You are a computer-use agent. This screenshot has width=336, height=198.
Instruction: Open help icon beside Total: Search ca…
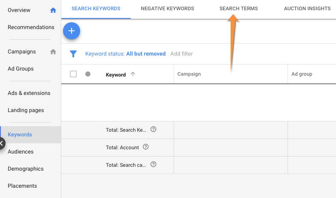coord(153,164)
